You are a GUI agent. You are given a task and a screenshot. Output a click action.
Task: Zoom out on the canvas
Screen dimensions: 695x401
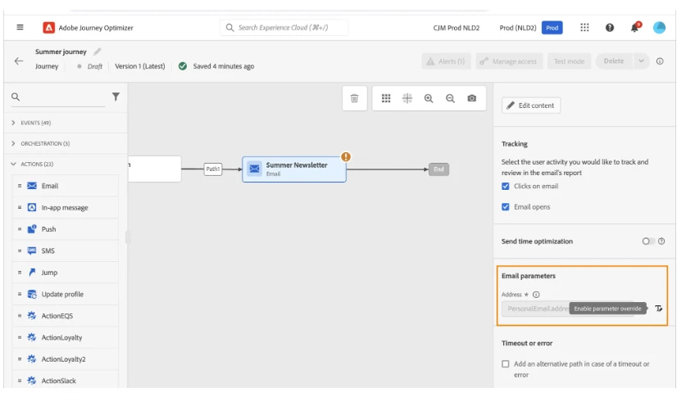point(450,98)
